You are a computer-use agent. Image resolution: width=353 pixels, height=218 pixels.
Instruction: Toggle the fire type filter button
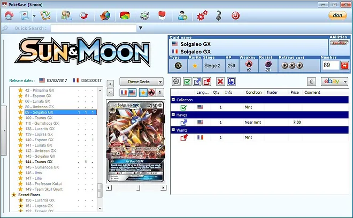(151, 92)
